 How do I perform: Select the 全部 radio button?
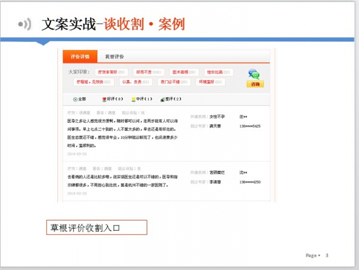point(75,99)
